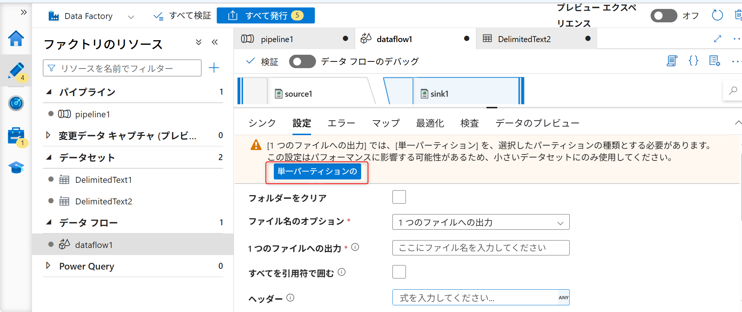The image size is (742, 312).
Task: Open the code braces JSON view
Action: 694,61
